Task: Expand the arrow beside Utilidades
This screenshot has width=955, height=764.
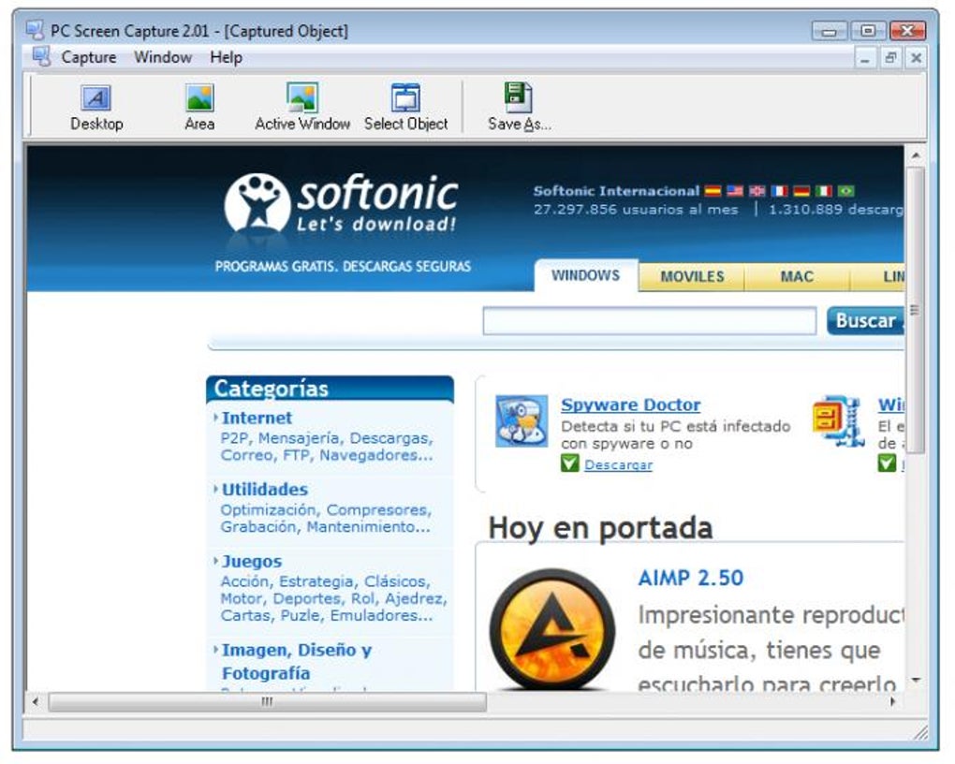Action: coord(215,489)
